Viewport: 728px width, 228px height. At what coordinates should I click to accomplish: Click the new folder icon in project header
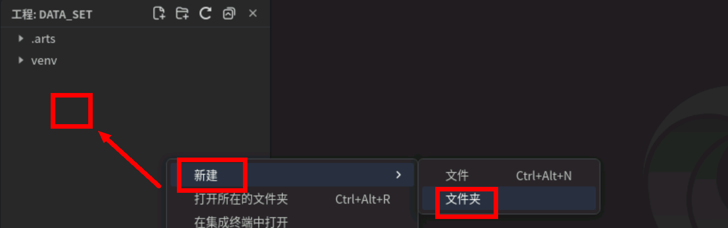182,14
